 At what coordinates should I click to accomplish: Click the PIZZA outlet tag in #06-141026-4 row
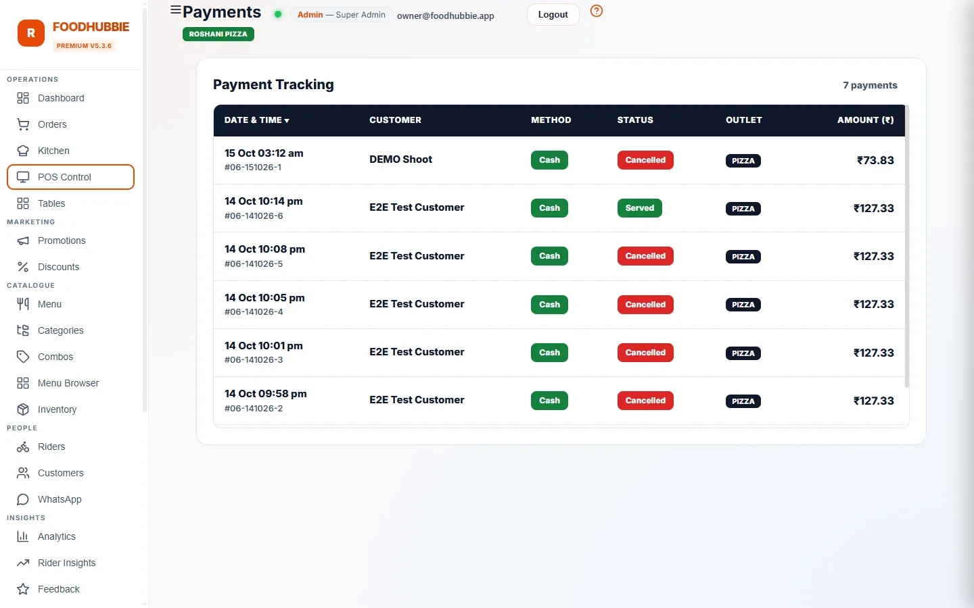pyautogui.click(x=743, y=305)
